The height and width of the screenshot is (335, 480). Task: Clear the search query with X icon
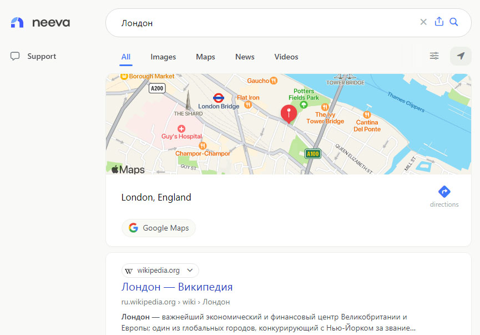(423, 22)
